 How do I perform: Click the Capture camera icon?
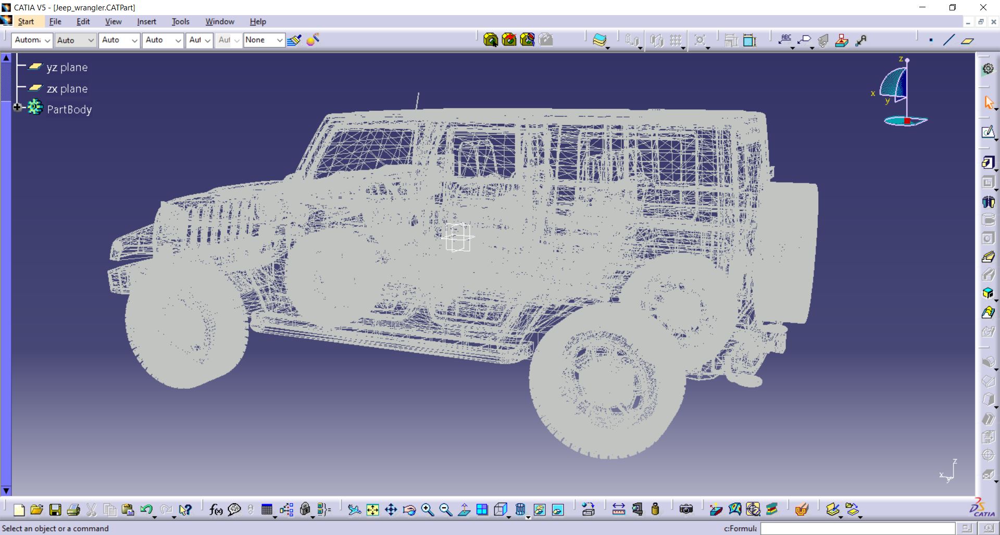(686, 509)
